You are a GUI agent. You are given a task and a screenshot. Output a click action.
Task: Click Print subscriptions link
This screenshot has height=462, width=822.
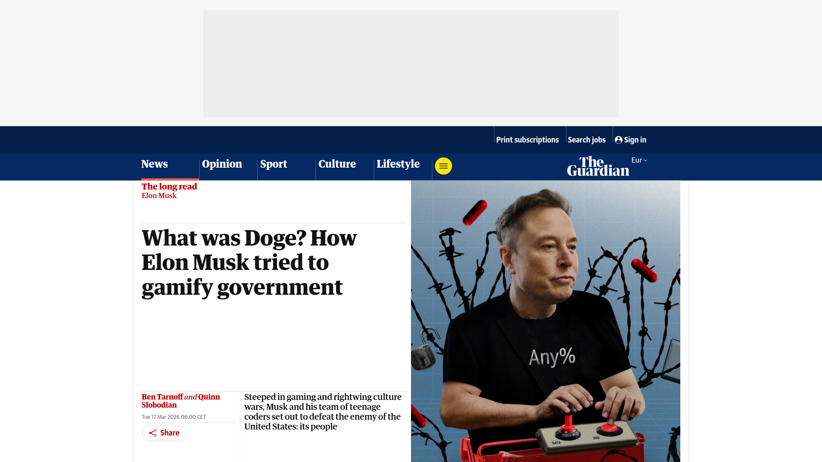527,140
